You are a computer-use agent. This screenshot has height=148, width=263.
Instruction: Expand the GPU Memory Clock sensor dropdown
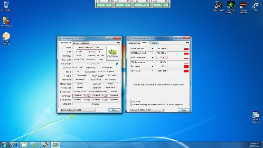152,53
